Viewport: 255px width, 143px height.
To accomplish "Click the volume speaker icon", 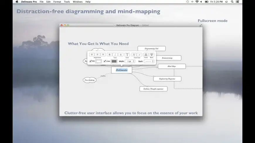I will click(x=201, y=2).
